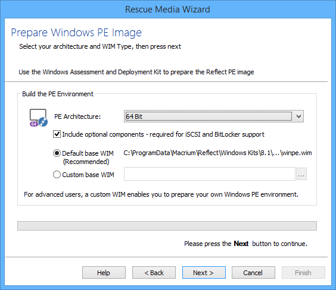Image resolution: width=336 pixels, height=290 pixels.
Task: Click the Rescue Media Wizard title bar
Action: (167, 10)
